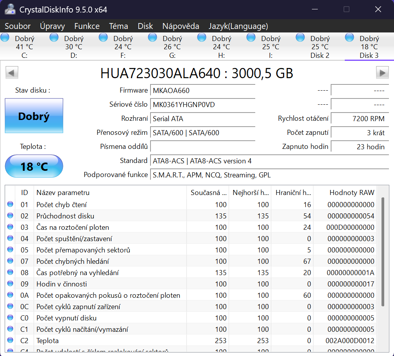Viewport: 394px width, 356px height.
Task: Switch to drive H: tab
Action: pyautogui.click(x=221, y=55)
